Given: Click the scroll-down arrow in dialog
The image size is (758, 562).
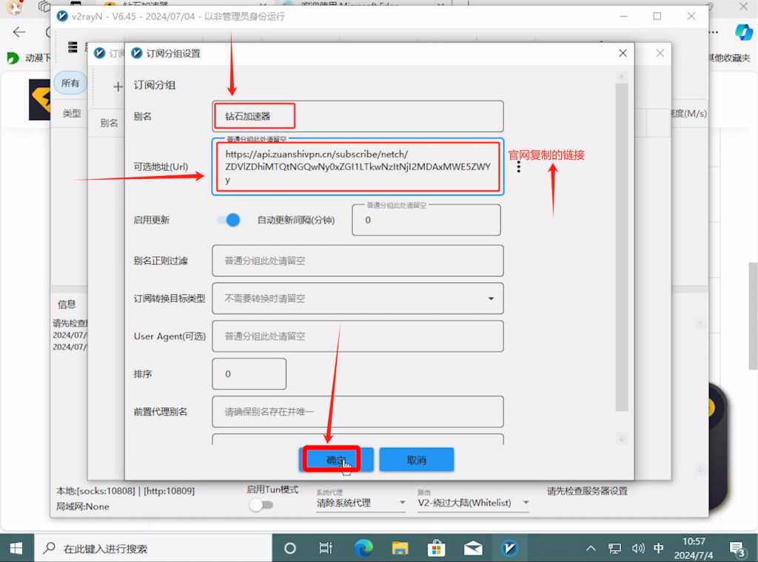Looking at the screenshot, I should [x=622, y=439].
